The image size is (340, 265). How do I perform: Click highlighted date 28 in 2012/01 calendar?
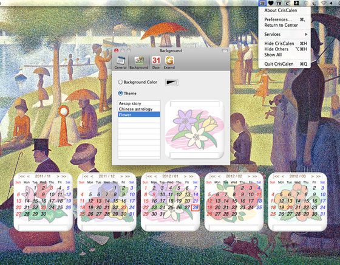[195, 207]
